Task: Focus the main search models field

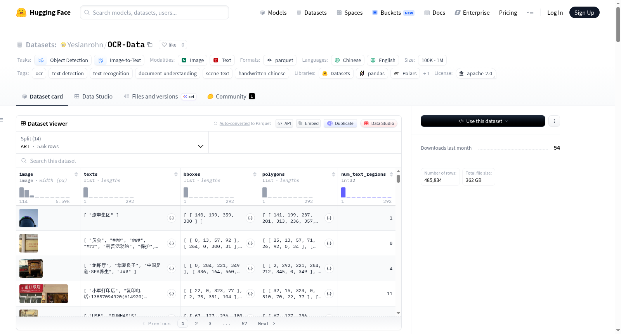Action: [x=154, y=12]
